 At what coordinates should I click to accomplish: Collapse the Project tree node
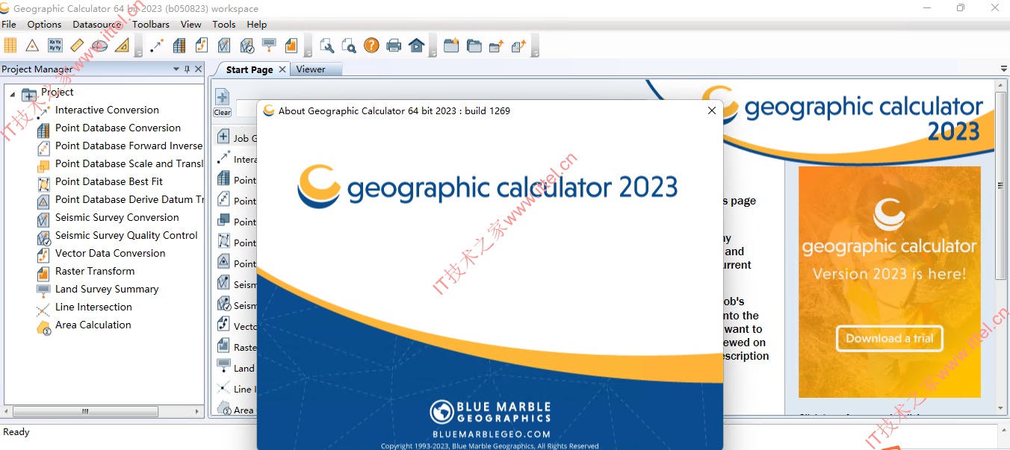[x=13, y=93]
